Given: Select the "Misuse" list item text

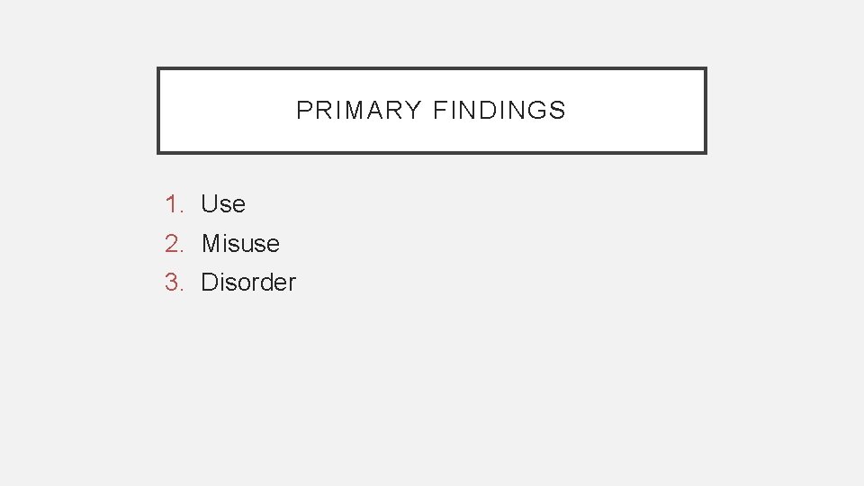Looking at the screenshot, I should (x=240, y=243).
